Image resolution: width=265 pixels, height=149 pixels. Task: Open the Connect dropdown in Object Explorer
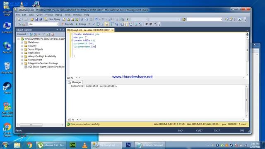coord(22,34)
